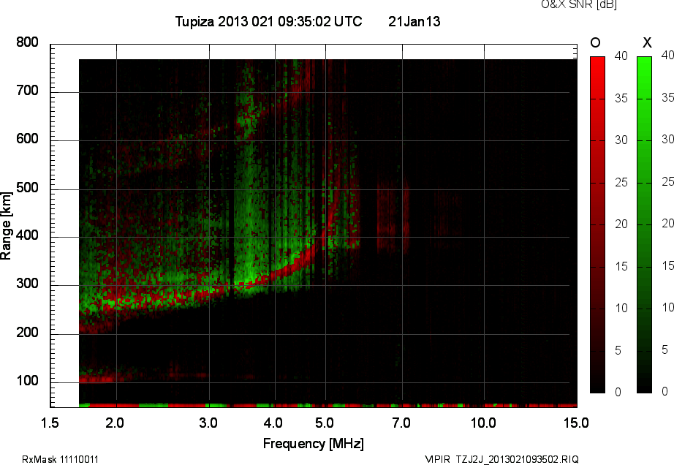
Task: Click the 'RxMask 11110011' footer text
Action: point(60,459)
